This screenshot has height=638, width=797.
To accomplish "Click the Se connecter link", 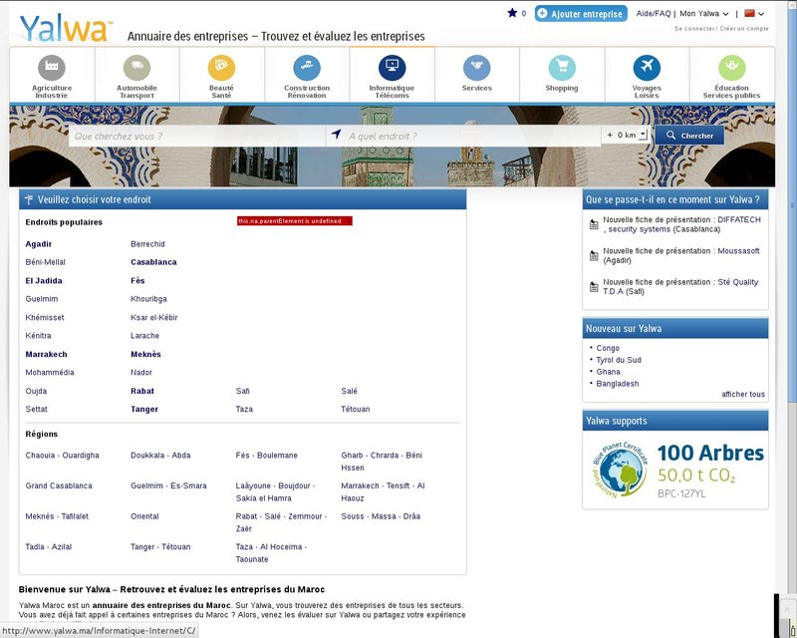I will pyautogui.click(x=694, y=29).
